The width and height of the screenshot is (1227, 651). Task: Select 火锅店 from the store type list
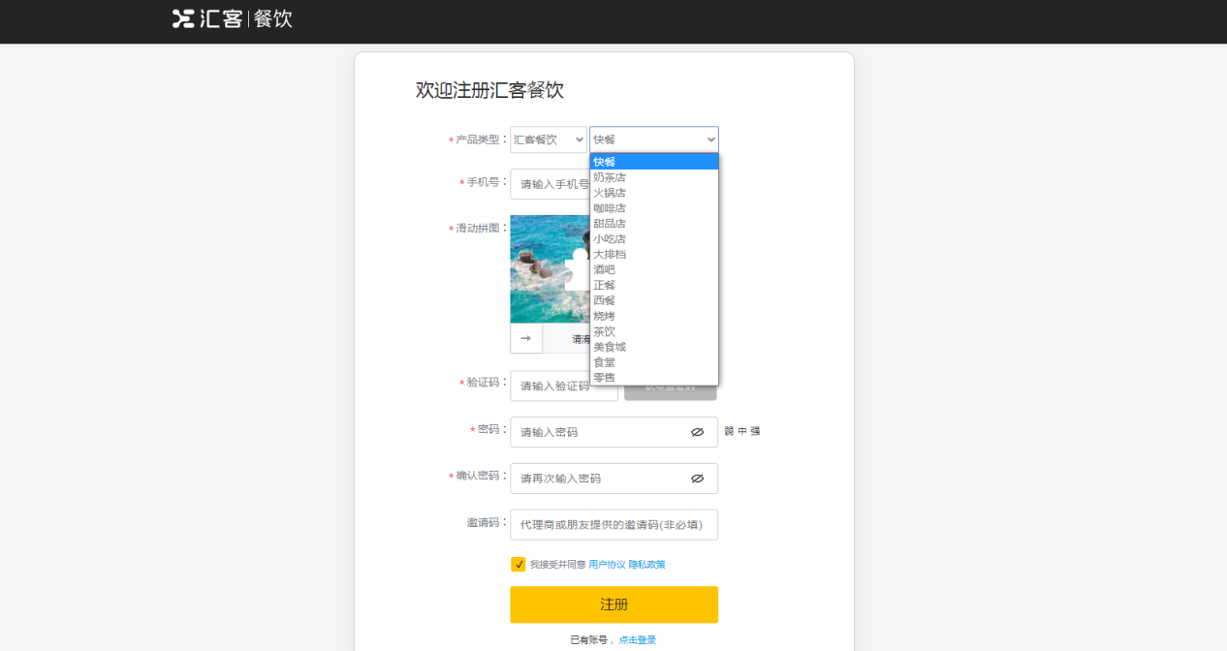pos(609,192)
